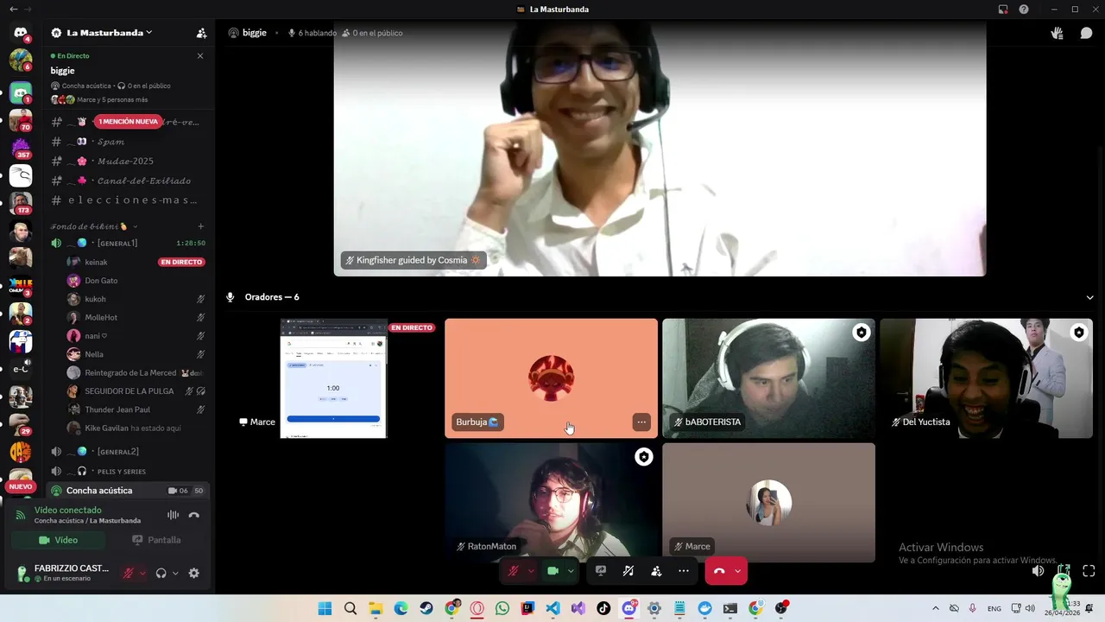
Task: Toggle microphone mute in the user panel
Action: (129, 573)
